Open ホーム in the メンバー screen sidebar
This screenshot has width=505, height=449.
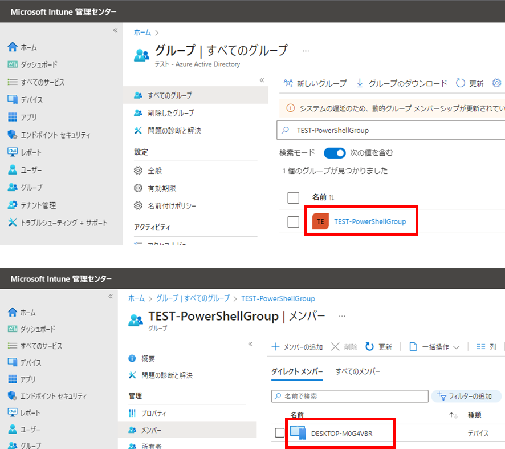(22, 312)
